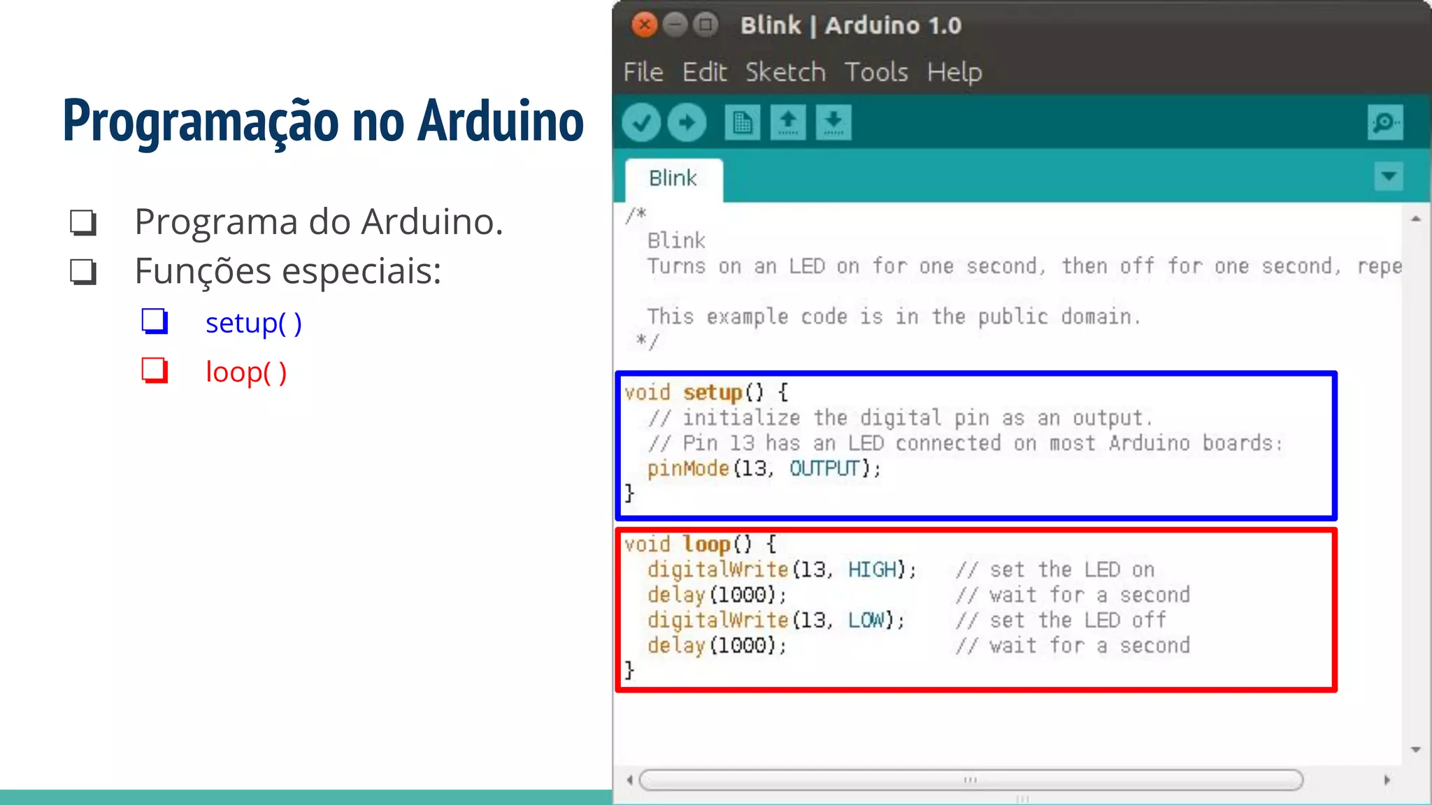Screen dimensions: 1432x805
Task: Click the blue setup( ) bullet text
Action: [x=253, y=323]
